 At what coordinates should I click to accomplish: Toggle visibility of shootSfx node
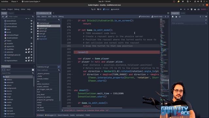31,44
